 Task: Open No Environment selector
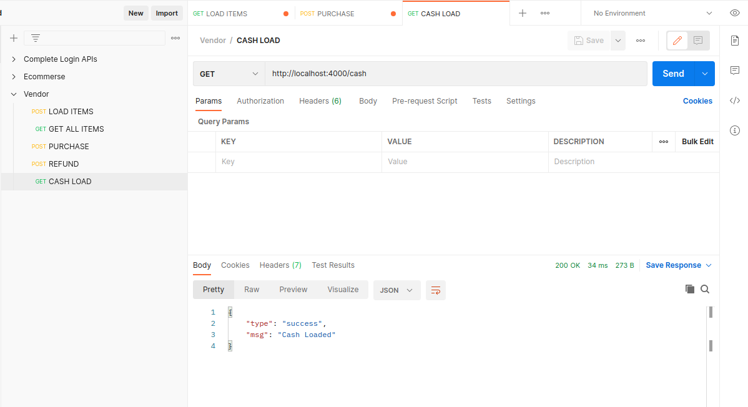pyautogui.click(x=652, y=13)
